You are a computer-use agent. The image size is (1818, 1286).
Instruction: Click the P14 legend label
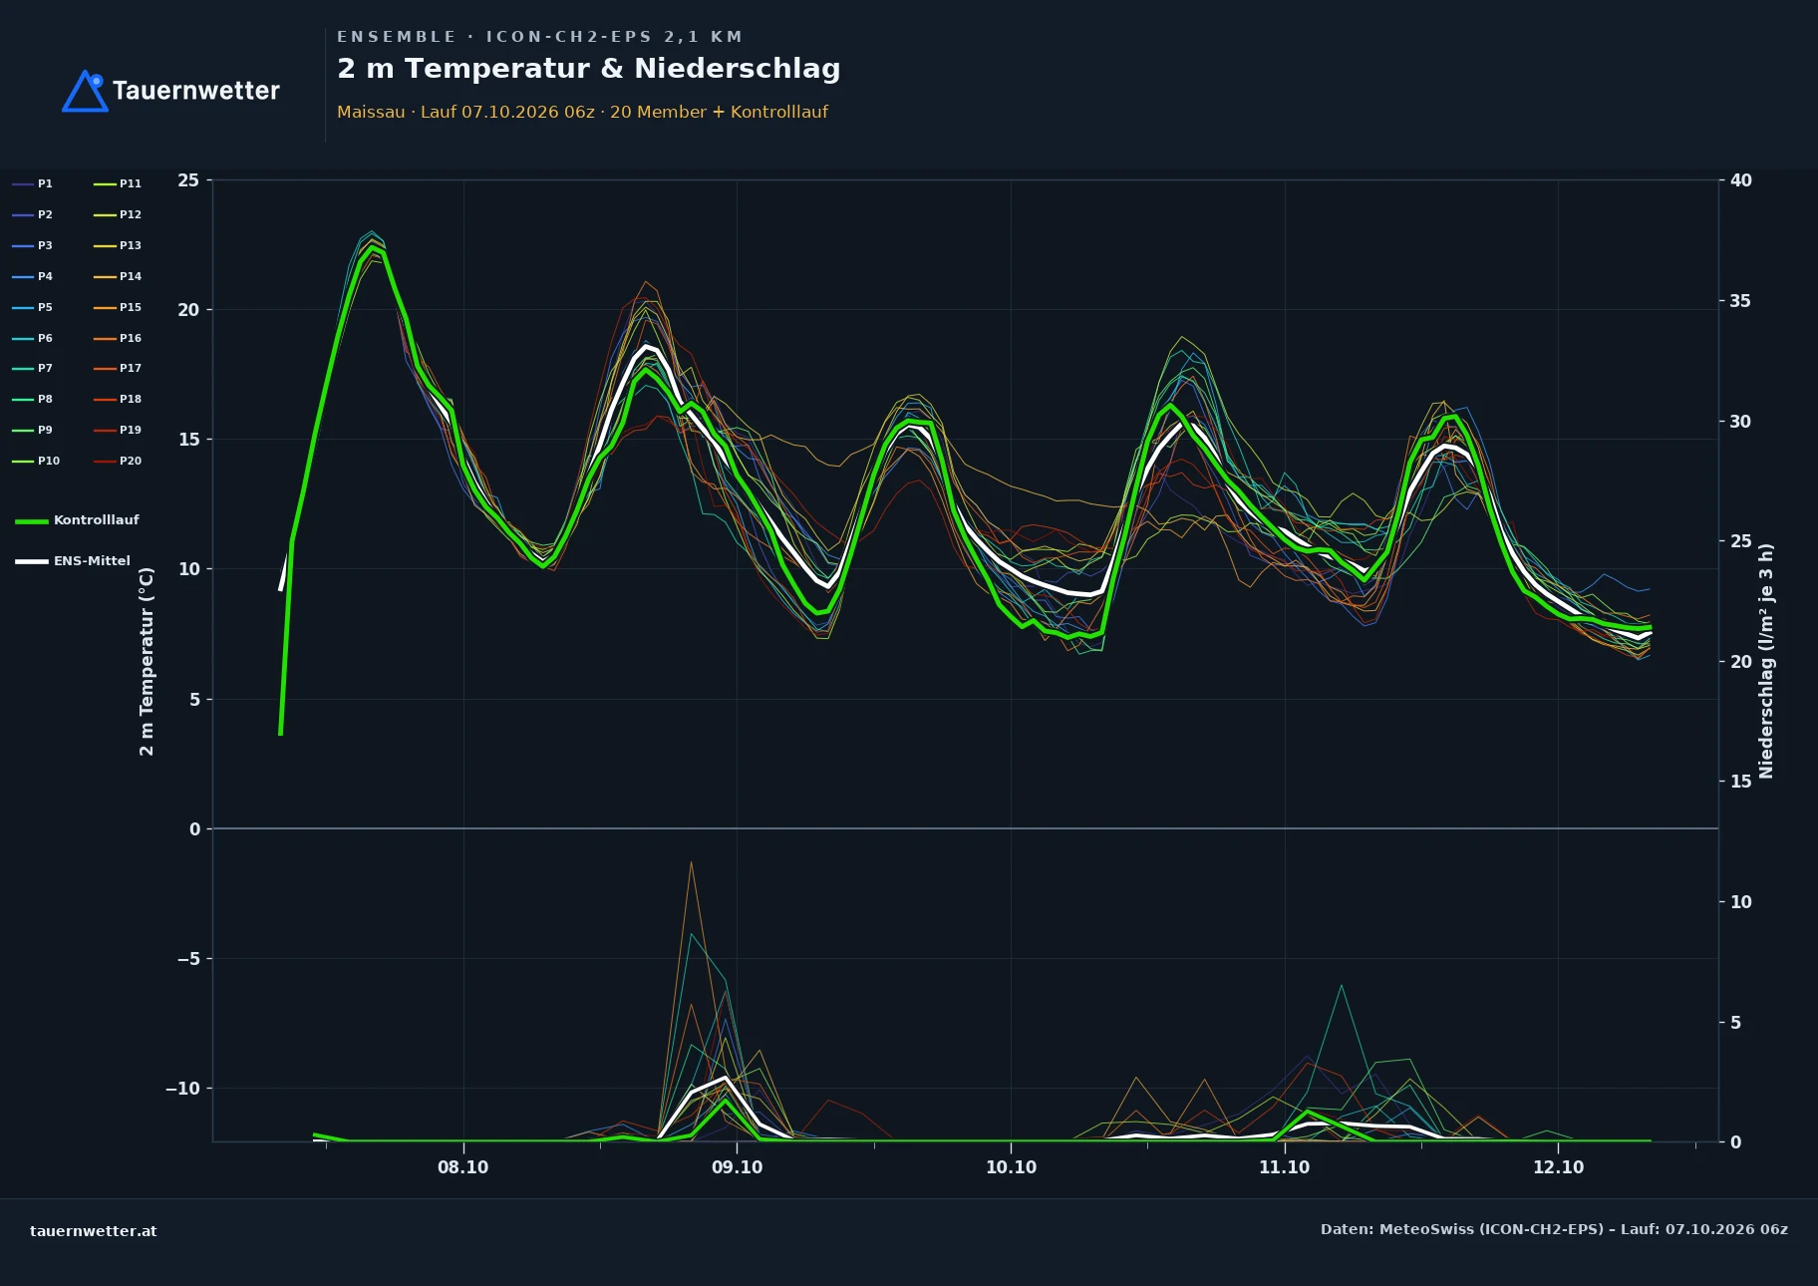pos(118,276)
